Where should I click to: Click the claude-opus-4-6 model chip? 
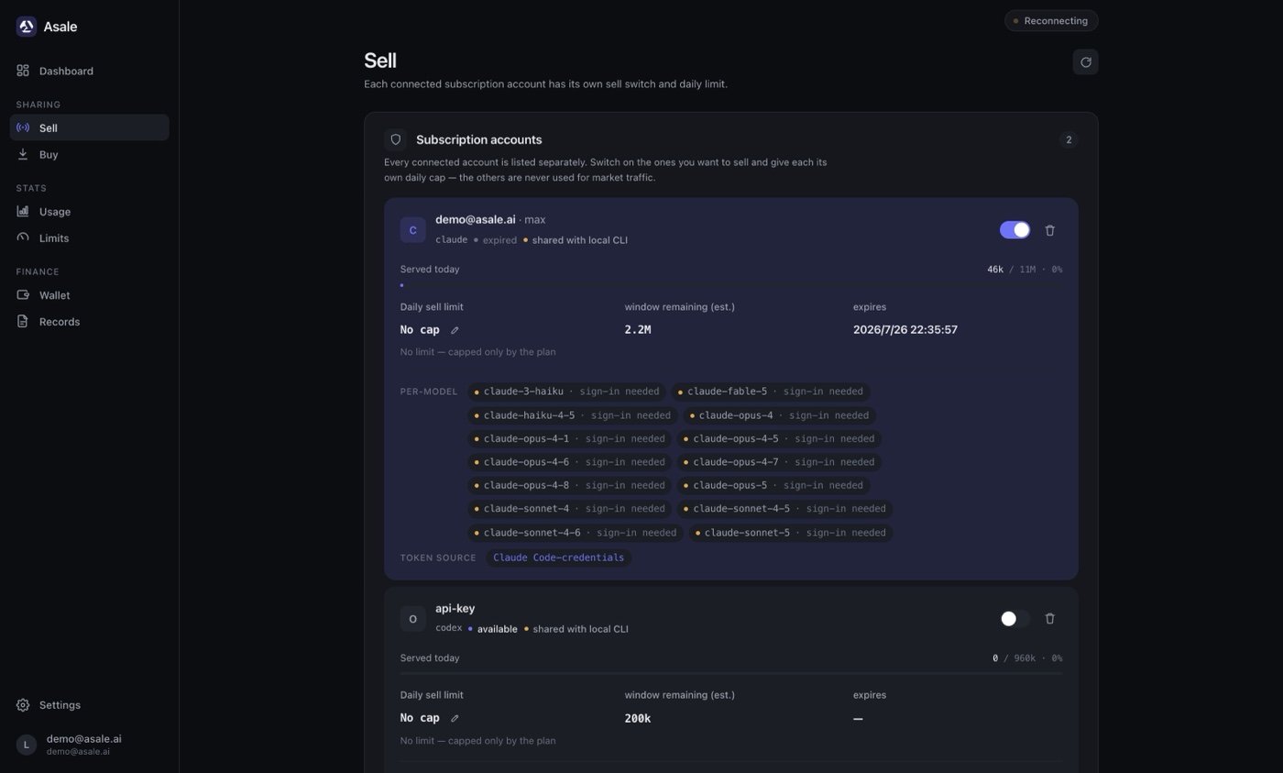pyautogui.click(x=570, y=462)
